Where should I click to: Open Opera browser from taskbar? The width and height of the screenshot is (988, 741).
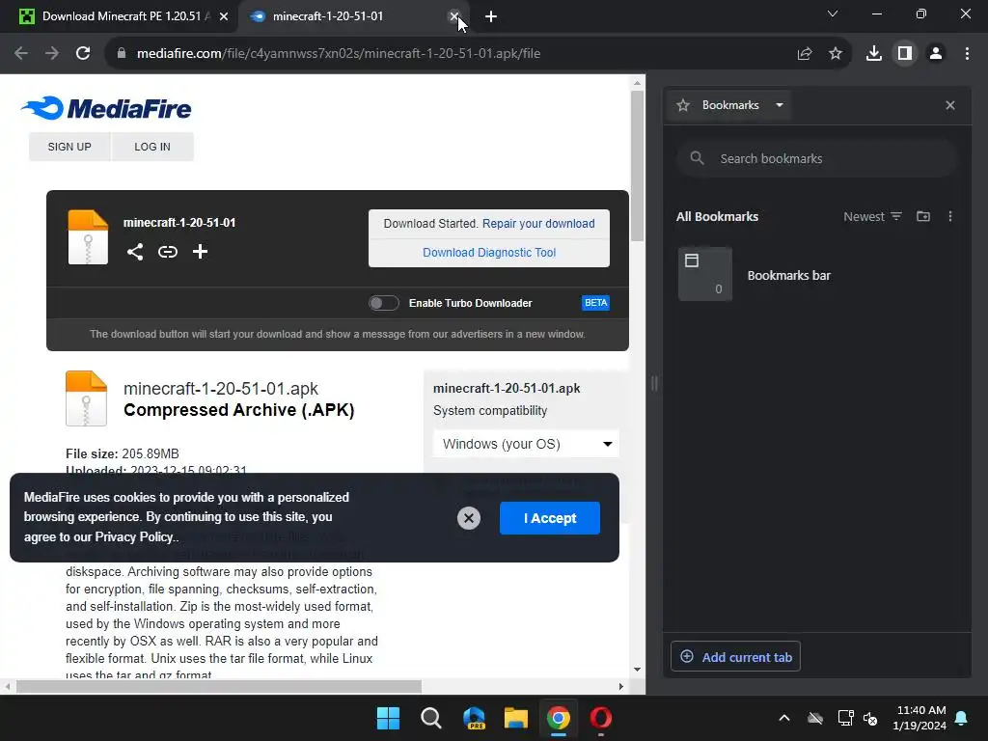coord(600,718)
